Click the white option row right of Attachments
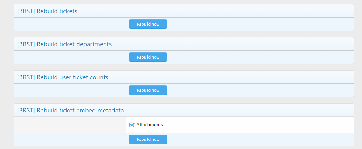The height and width of the screenshot is (149, 362). pos(252,125)
